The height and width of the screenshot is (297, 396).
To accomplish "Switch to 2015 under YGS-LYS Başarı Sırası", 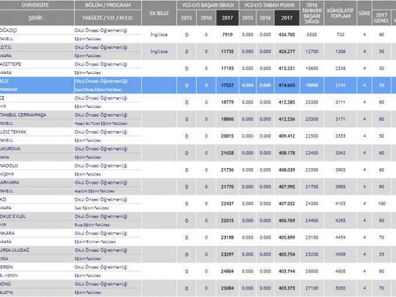I will pyautogui.click(x=186, y=18).
